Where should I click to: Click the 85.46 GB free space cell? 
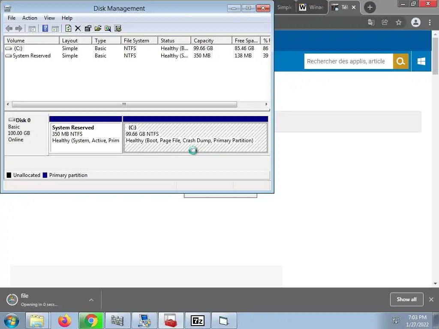(x=244, y=48)
